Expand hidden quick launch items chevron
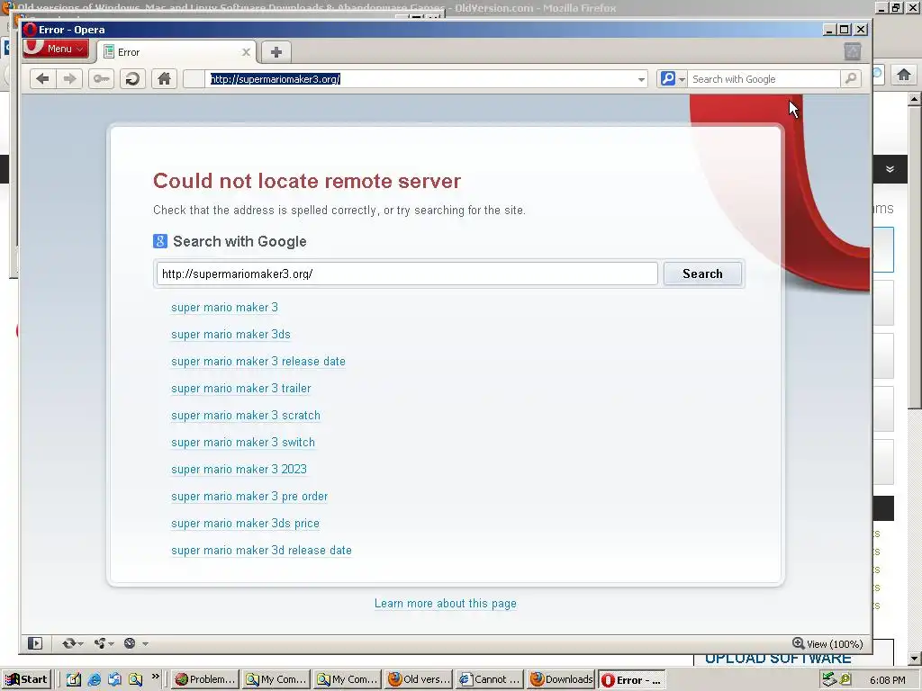The width and height of the screenshot is (922, 691). [x=155, y=677]
